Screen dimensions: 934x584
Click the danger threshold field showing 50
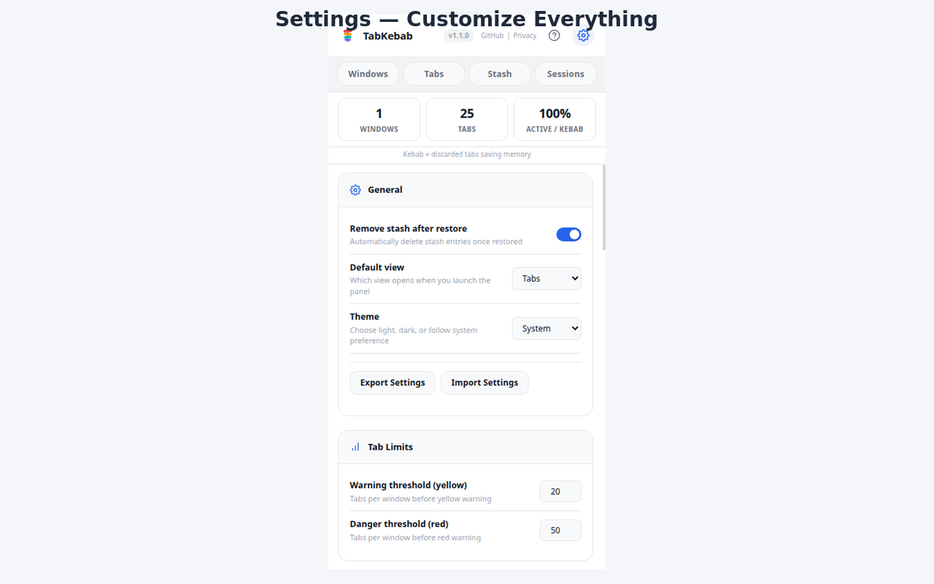pyautogui.click(x=560, y=530)
